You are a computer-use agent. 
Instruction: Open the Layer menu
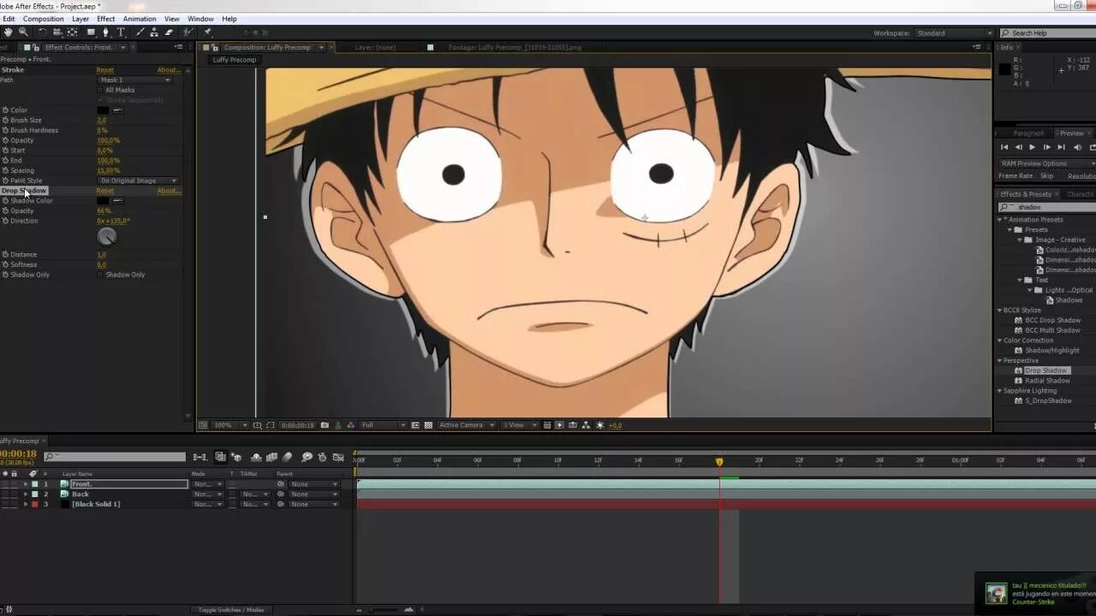[x=80, y=19]
